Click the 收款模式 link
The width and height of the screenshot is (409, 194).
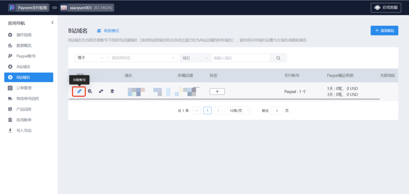[108, 31]
